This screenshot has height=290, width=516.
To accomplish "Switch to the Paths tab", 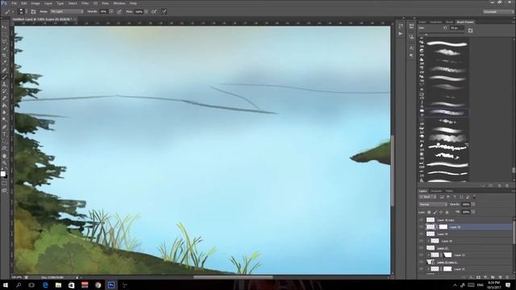I will (x=450, y=191).
